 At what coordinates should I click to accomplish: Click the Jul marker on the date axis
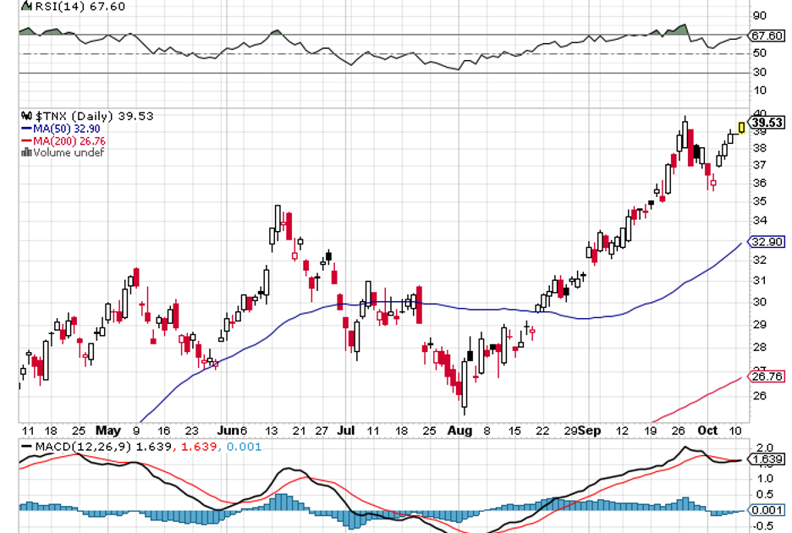[x=346, y=430]
